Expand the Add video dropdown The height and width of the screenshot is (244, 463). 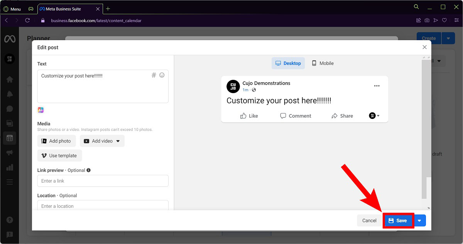pyautogui.click(x=118, y=141)
